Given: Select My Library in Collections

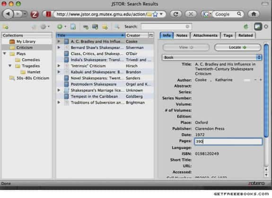Looking at the screenshot, I should tap(26, 41).
